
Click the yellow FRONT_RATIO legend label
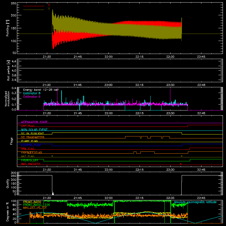click(x=32, y=202)
